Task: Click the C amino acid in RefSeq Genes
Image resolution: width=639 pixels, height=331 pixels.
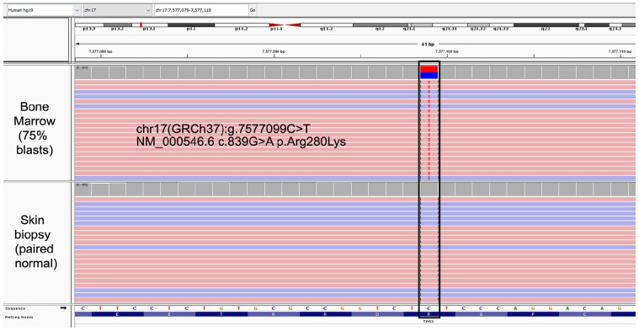Action: (585, 314)
